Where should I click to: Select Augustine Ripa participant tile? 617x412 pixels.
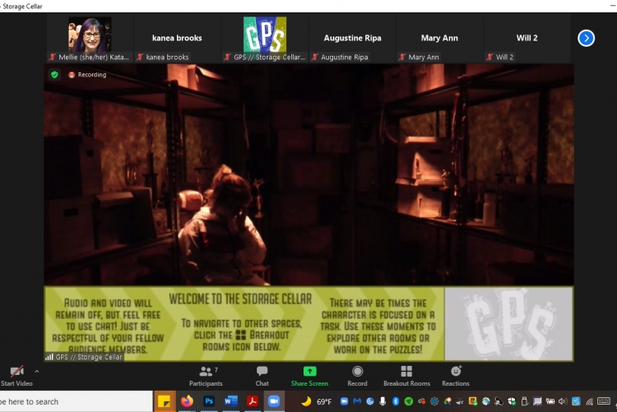point(352,38)
